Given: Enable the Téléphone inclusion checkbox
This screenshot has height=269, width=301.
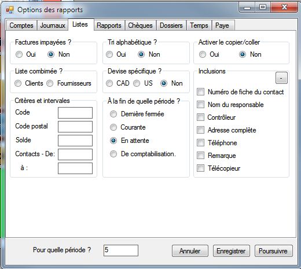Looking at the screenshot, I should 200,143.
